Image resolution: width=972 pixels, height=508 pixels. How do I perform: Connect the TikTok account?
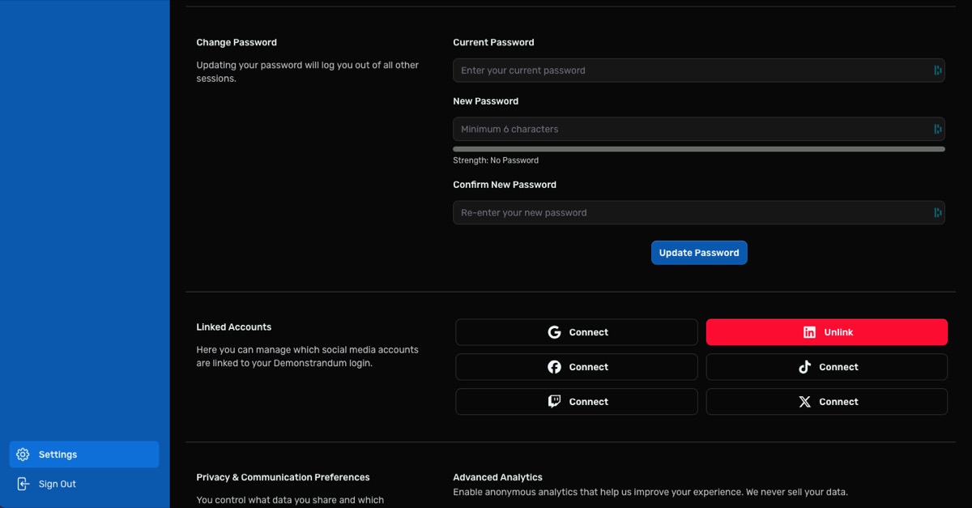click(827, 367)
